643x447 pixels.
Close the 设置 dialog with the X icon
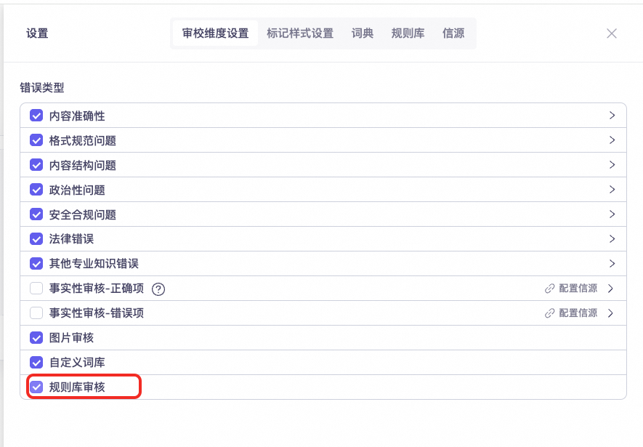[612, 33]
